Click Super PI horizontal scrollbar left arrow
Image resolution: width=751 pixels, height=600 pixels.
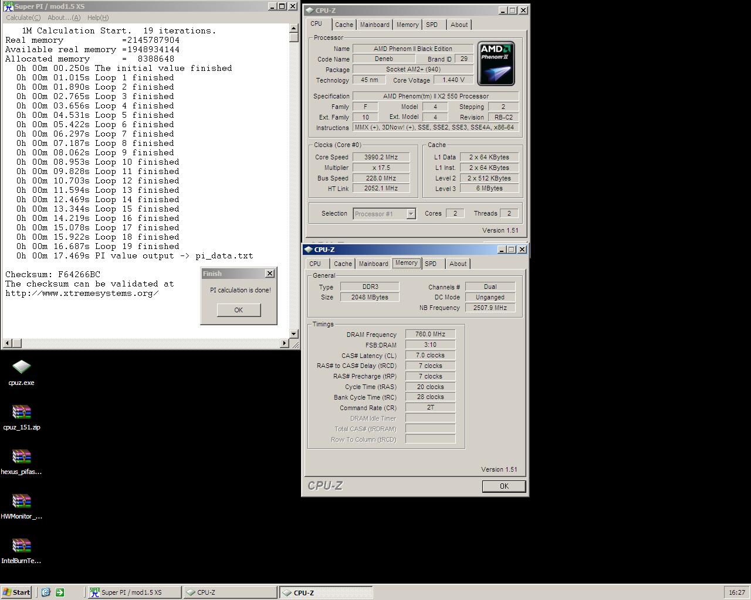pyautogui.click(x=8, y=343)
